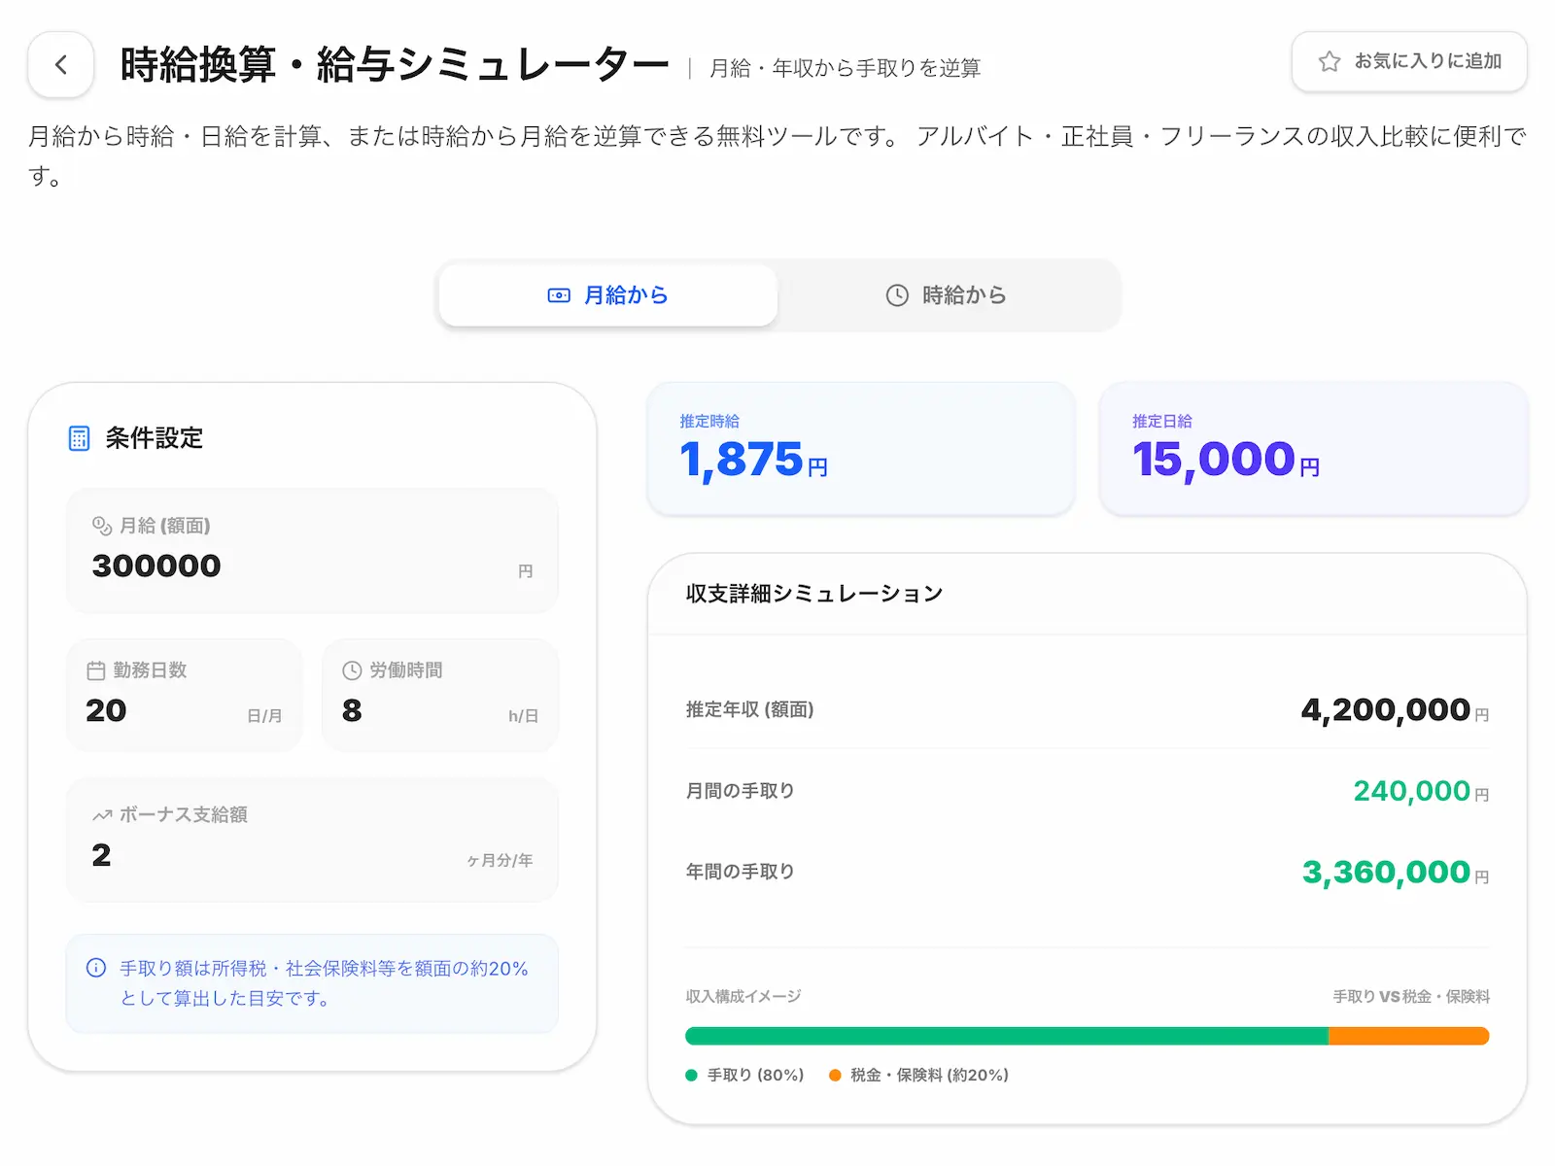
Task: Click the banknote icon on 月給から tab
Action: click(559, 295)
